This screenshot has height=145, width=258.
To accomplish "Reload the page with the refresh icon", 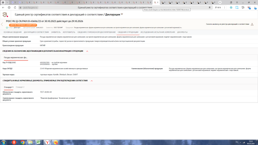I will click(x=15, y=8).
